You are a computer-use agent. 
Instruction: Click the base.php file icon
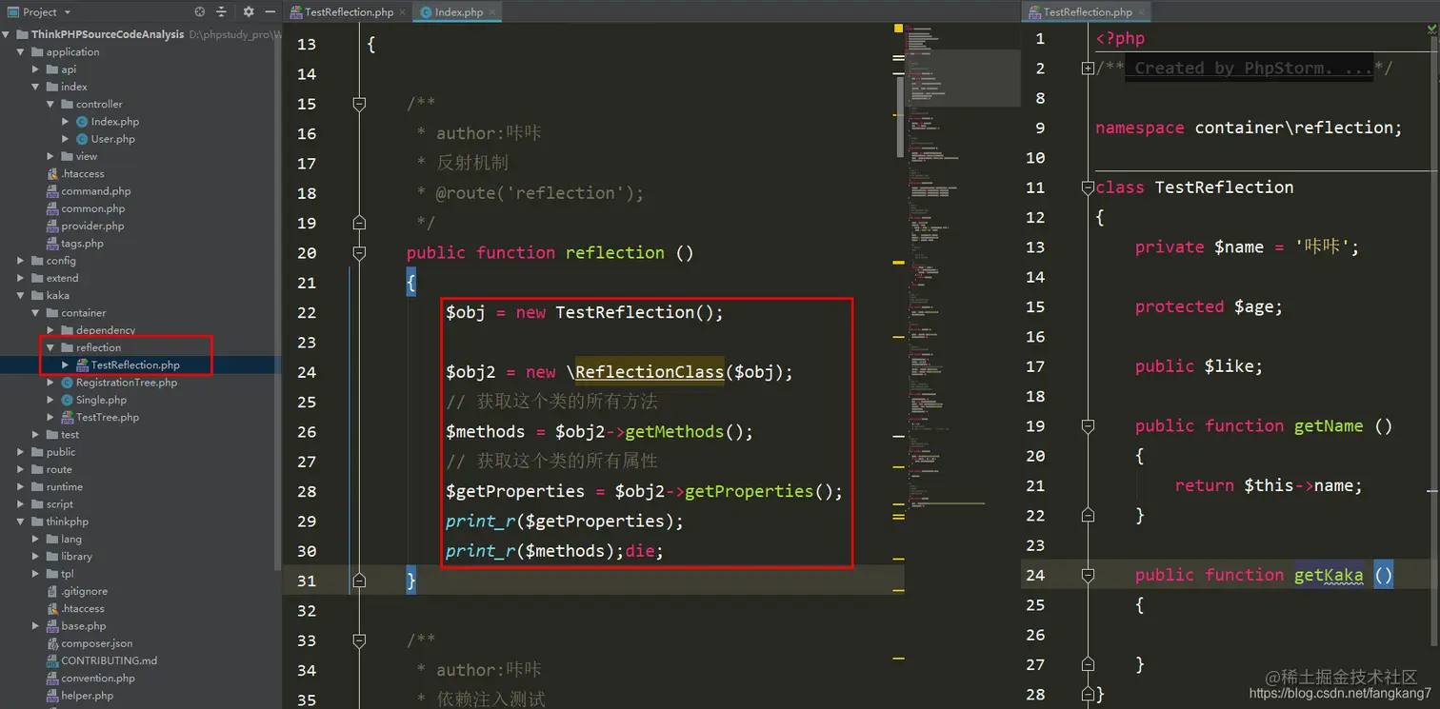52,626
